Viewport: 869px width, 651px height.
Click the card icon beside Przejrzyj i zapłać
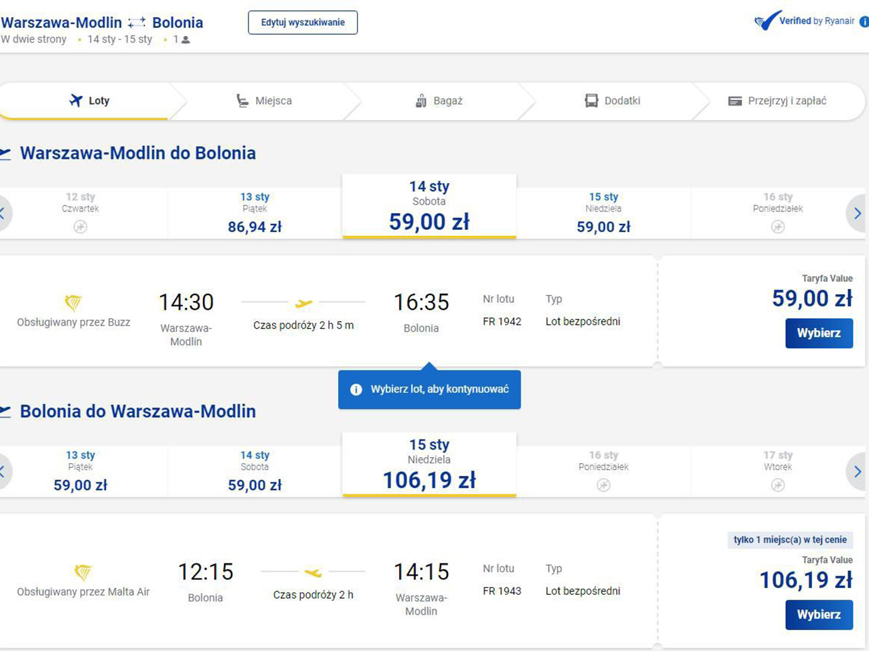tap(735, 101)
